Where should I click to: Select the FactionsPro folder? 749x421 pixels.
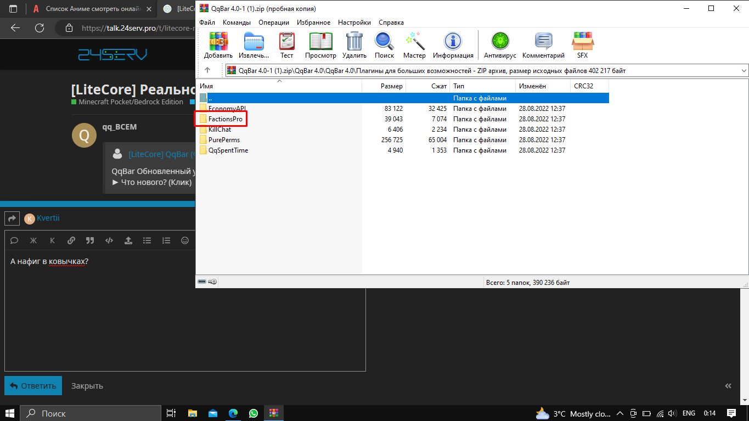225,119
